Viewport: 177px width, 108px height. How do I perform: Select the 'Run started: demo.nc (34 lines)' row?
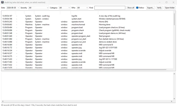pos(87,39)
